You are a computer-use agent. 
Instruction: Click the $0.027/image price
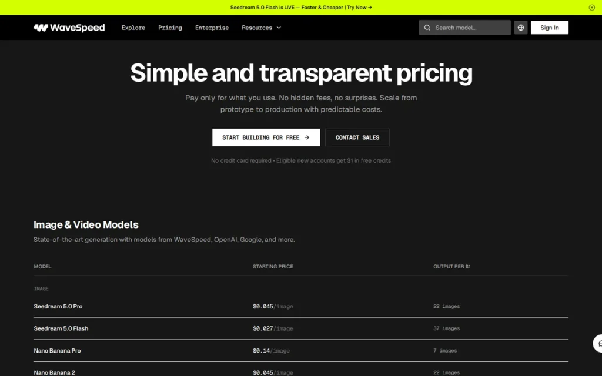coord(273,328)
